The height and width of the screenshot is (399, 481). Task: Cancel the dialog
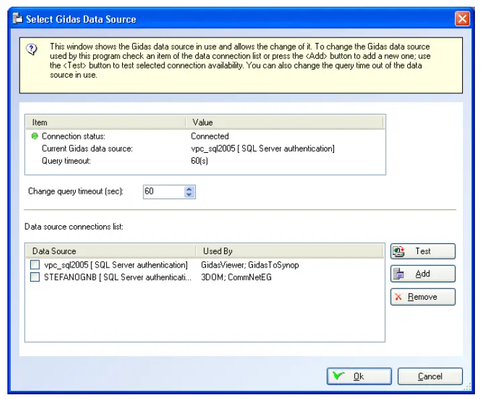click(x=430, y=376)
